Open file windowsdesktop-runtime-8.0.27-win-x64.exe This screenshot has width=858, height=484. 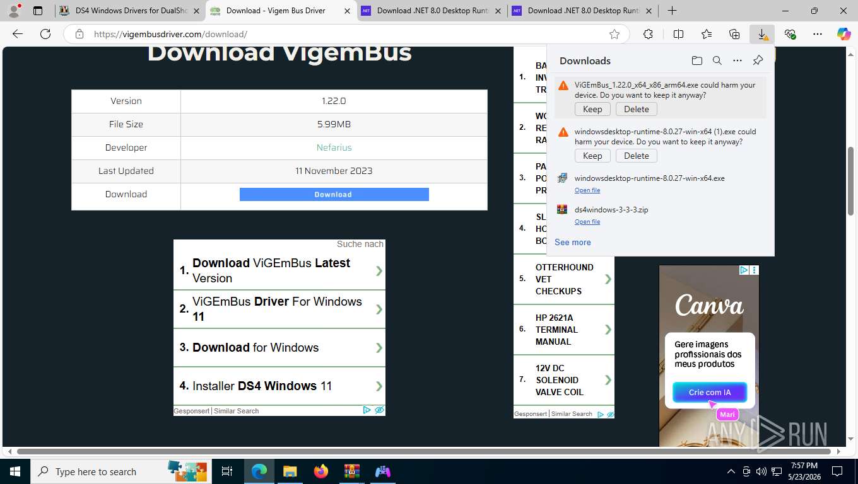(x=587, y=190)
